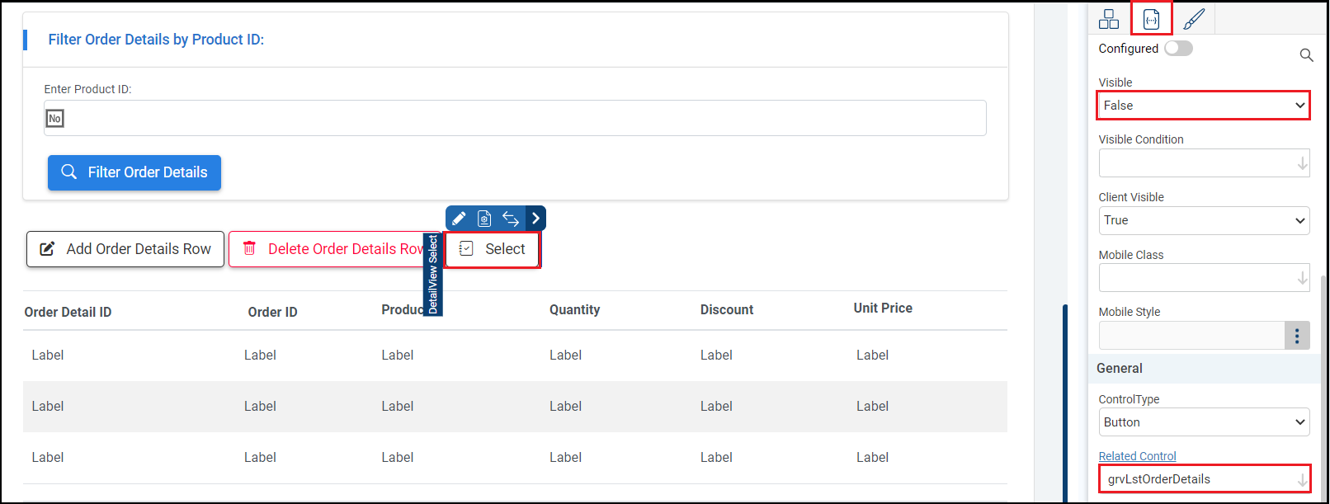The height and width of the screenshot is (504, 1330).
Task: Click the Enter Product ID input field
Action: [515, 119]
